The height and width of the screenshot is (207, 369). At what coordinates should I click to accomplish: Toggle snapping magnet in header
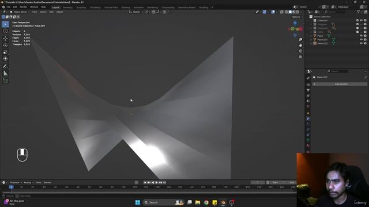(153, 11)
